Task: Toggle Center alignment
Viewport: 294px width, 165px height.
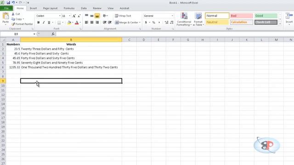Action: (92, 22)
